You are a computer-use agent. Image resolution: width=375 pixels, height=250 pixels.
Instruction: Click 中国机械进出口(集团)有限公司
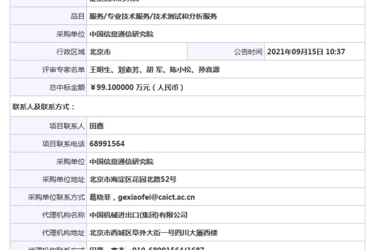[138, 215]
